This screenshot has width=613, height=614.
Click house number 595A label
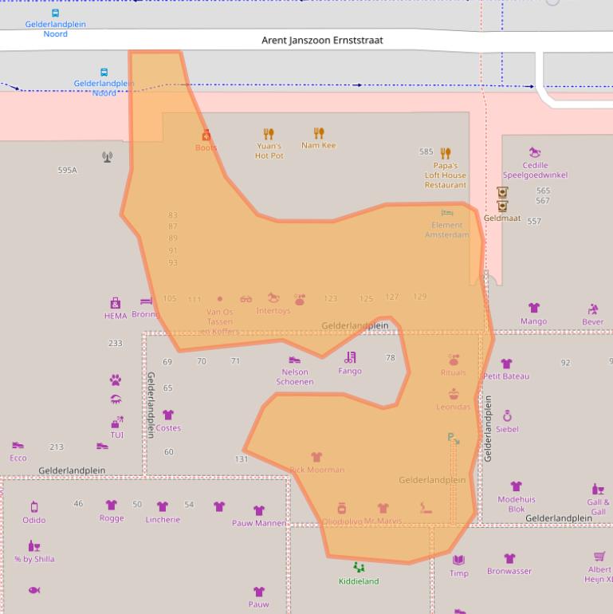point(68,170)
